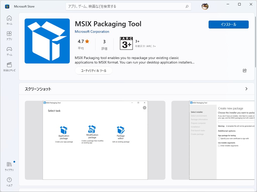Click the IARC 3+ age rating badge
The width and height of the screenshot is (257, 192).
point(126,43)
